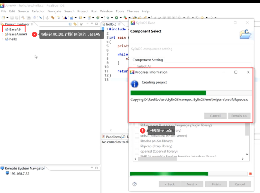Open the New wizard dropdown arrow
Image resolution: width=260 pixels, height=193 pixels.
[7, 18]
